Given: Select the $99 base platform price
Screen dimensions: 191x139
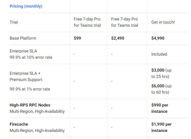Looking at the screenshot, I should [x=78, y=38].
